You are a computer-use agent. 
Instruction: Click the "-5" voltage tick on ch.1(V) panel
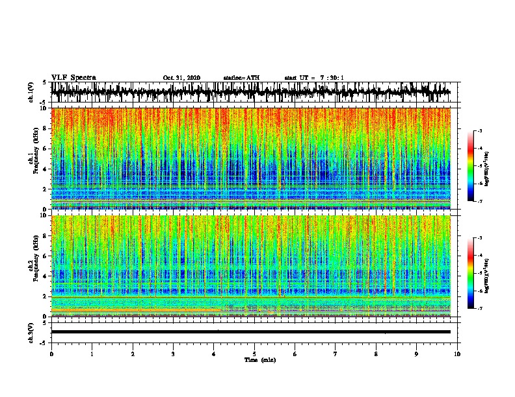click(44, 102)
